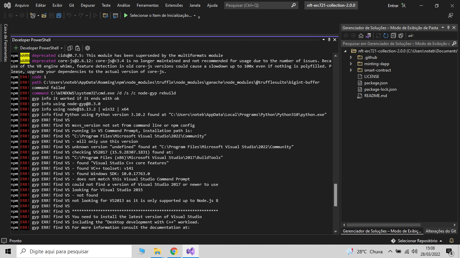Switch to the Alterações do Git tab
The height and width of the screenshot is (258, 460).
440,231
